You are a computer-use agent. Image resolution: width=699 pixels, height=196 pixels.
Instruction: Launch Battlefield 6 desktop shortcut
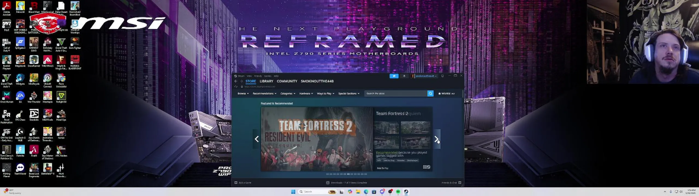pyautogui.click(x=48, y=169)
